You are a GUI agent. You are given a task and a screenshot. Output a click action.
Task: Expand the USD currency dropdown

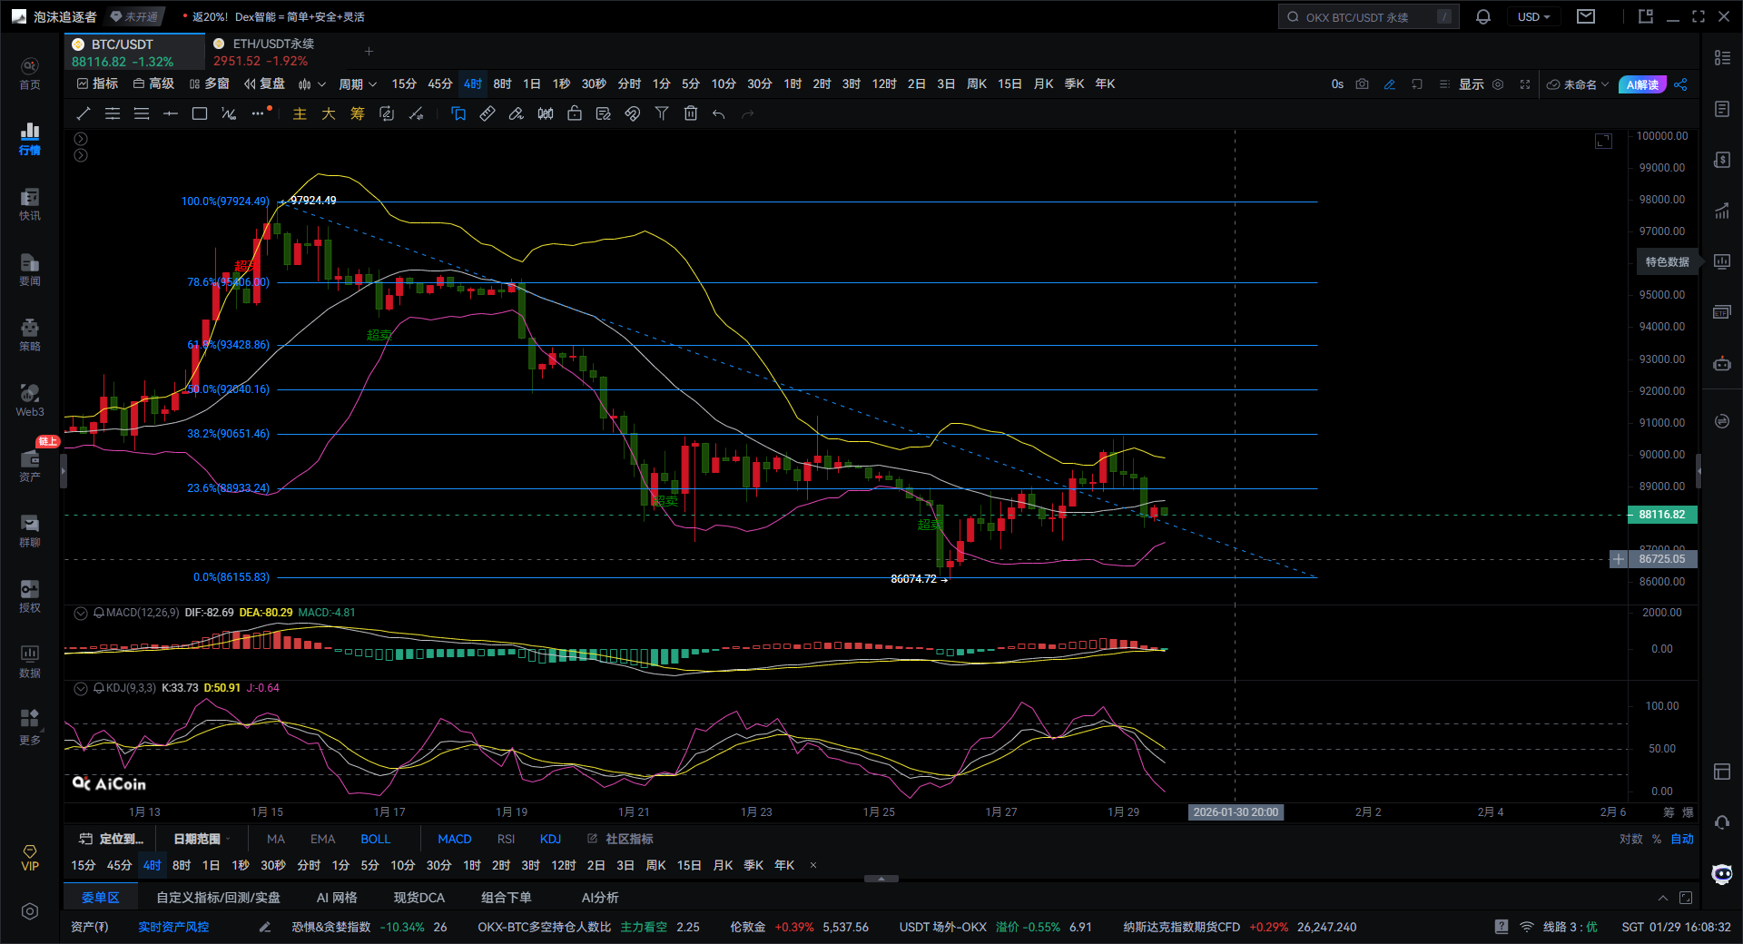tap(1533, 17)
